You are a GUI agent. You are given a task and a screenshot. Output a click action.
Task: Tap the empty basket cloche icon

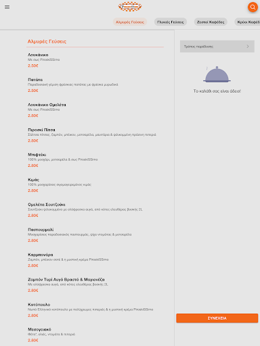(x=217, y=74)
